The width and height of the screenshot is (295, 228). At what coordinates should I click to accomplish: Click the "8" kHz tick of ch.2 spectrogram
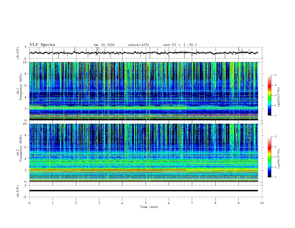[x=27, y=136]
